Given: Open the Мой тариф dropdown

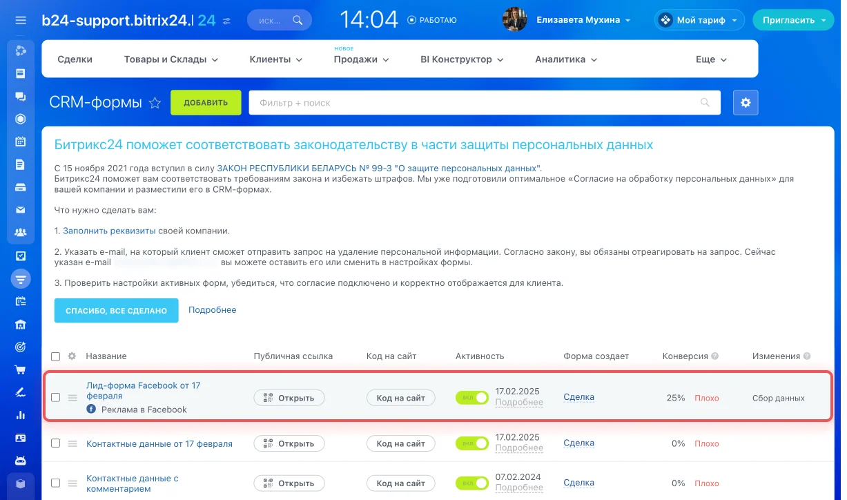Looking at the screenshot, I should coord(700,21).
